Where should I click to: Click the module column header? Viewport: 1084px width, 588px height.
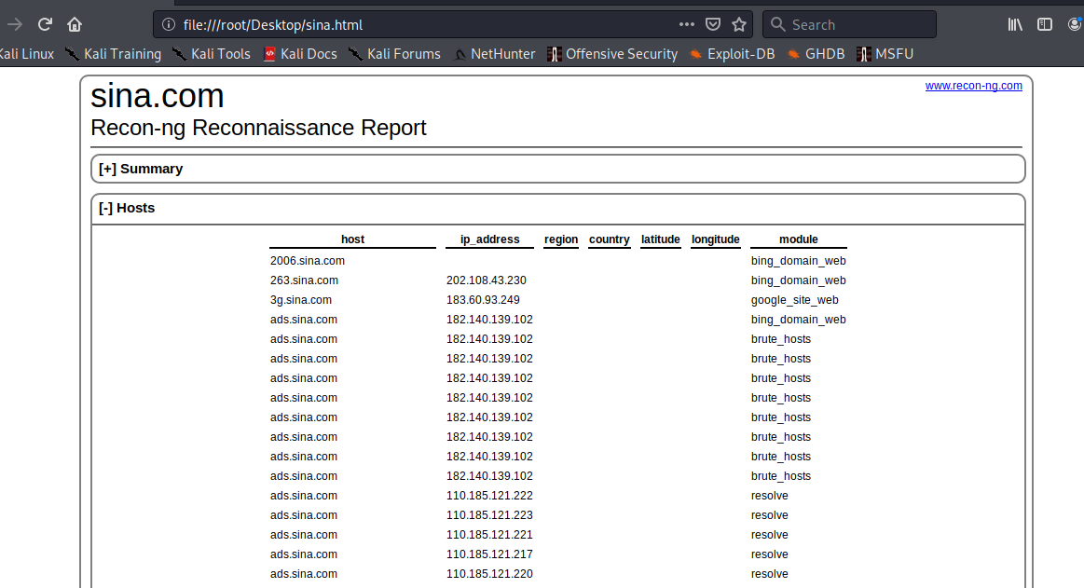coord(799,239)
